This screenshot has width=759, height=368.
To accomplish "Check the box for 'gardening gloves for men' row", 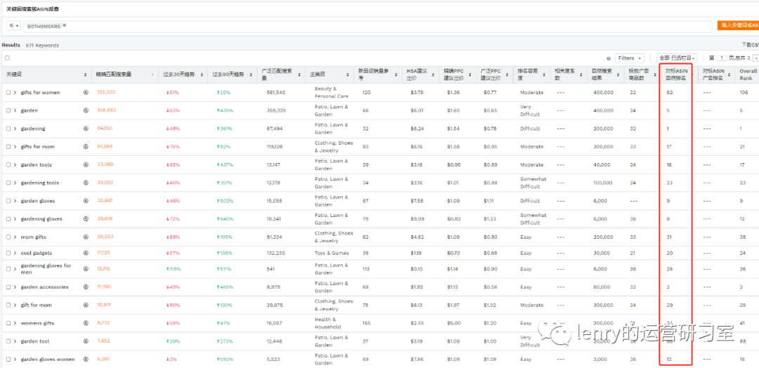I will 8,269.
